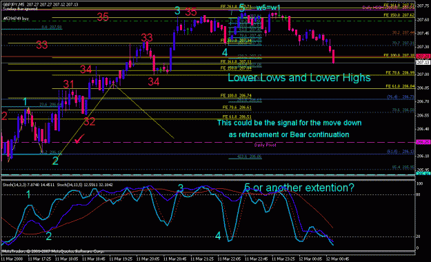Image resolution: width=431 pixels, height=262 pixels.
Task: Click the 206.10 price axis value
Action: [x=423, y=156]
